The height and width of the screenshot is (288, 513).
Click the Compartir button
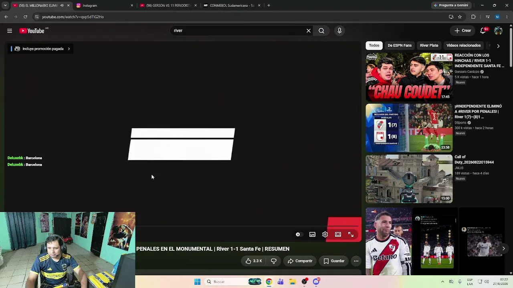coord(300,261)
